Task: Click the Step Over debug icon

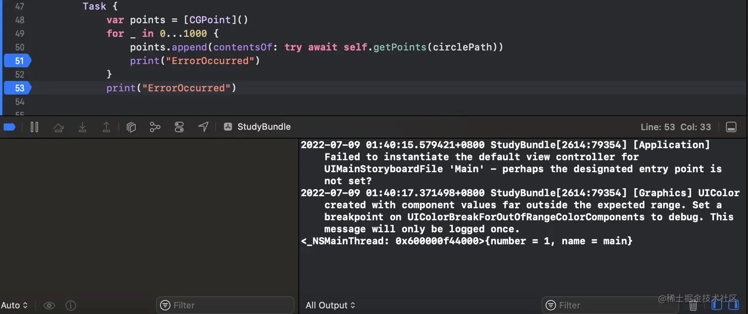Action: [58, 127]
